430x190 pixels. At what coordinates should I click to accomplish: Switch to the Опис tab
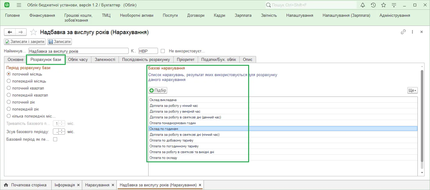tap(248, 60)
